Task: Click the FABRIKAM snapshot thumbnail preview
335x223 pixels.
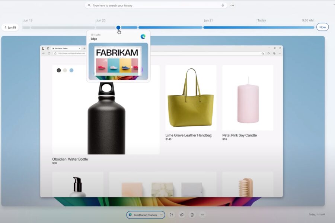Action: coord(118,61)
